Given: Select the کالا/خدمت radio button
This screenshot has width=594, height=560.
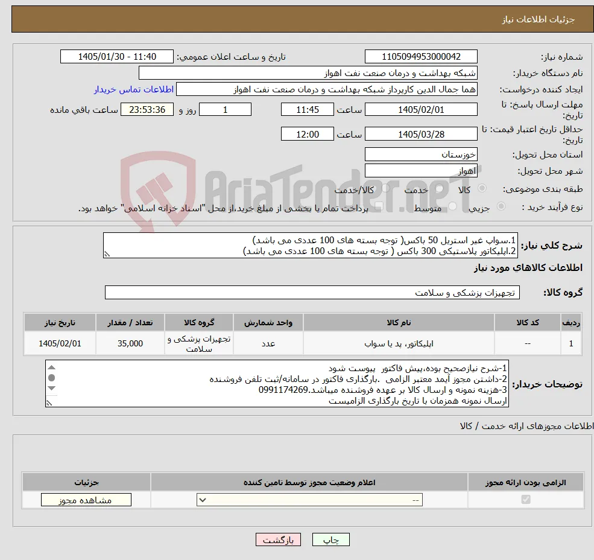Looking at the screenshot, I should point(385,188).
